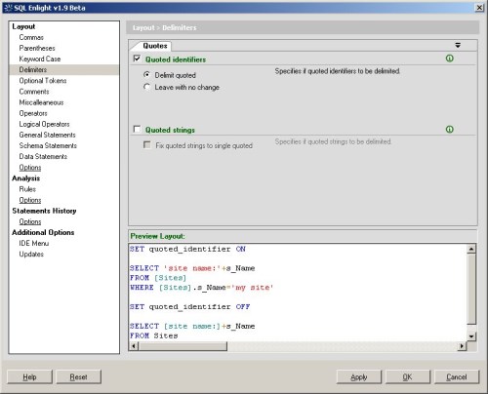The width and height of the screenshot is (488, 394).
Task: Click the Cancel button
Action: tap(457, 376)
